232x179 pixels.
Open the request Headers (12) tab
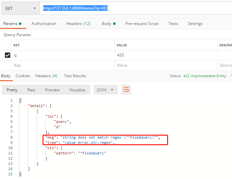78,24
